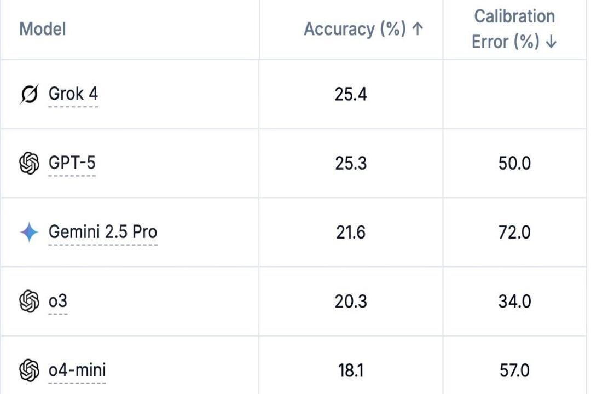Click the down arrow next to Calibration Error

coord(551,42)
